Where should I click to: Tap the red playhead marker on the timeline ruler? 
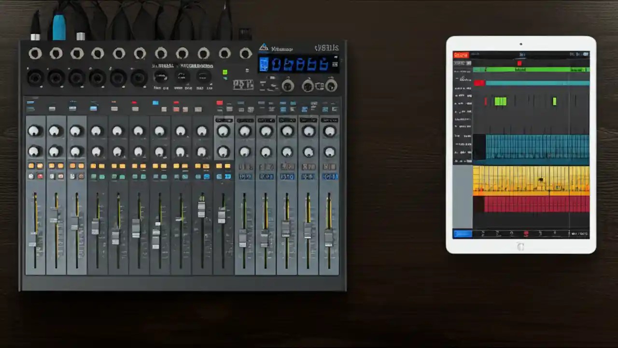click(520, 63)
